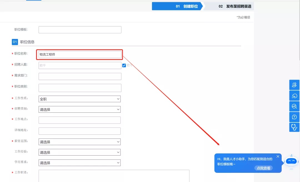Click the chart analysis magnifier icon
The image size is (300, 182).
click(x=294, y=106)
